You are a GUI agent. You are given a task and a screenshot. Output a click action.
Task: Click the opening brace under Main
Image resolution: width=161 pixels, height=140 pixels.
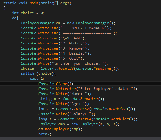pos(4,8)
